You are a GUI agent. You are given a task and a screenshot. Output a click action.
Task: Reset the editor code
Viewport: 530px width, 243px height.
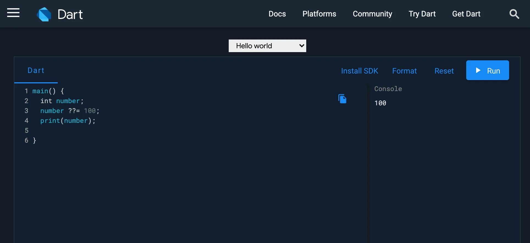(x=444, y=71)
